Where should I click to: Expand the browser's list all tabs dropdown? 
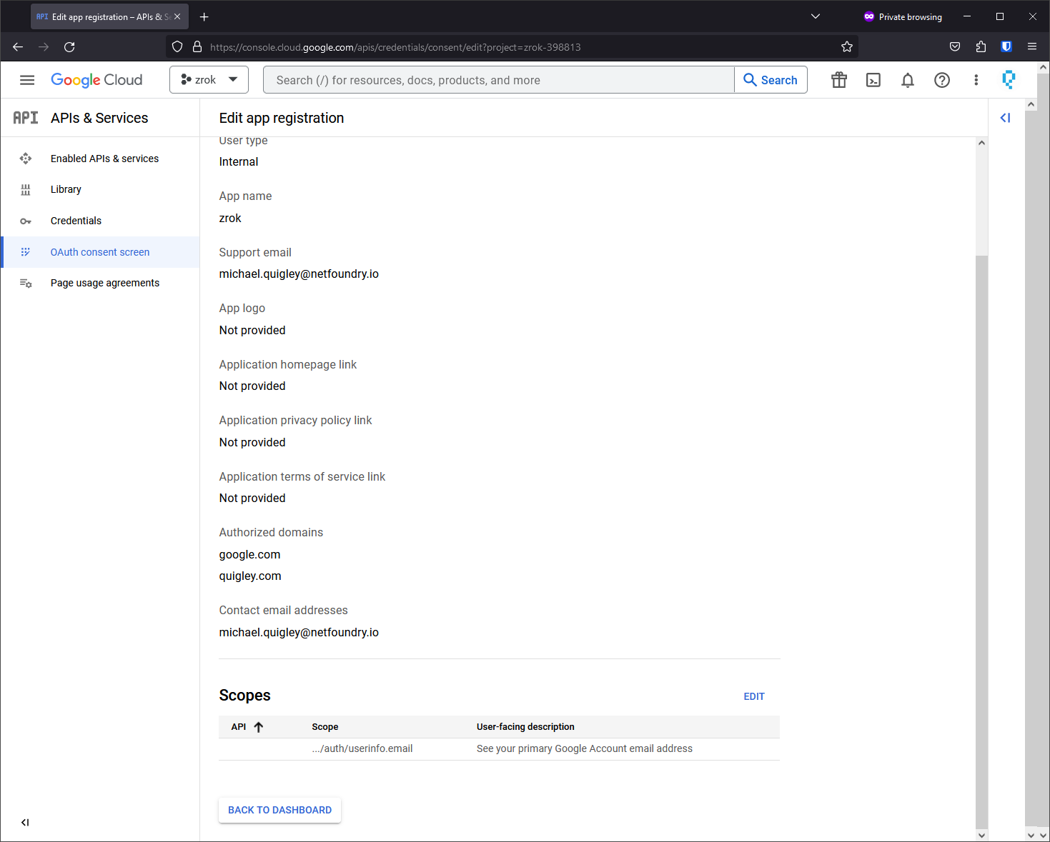point(815,16)
